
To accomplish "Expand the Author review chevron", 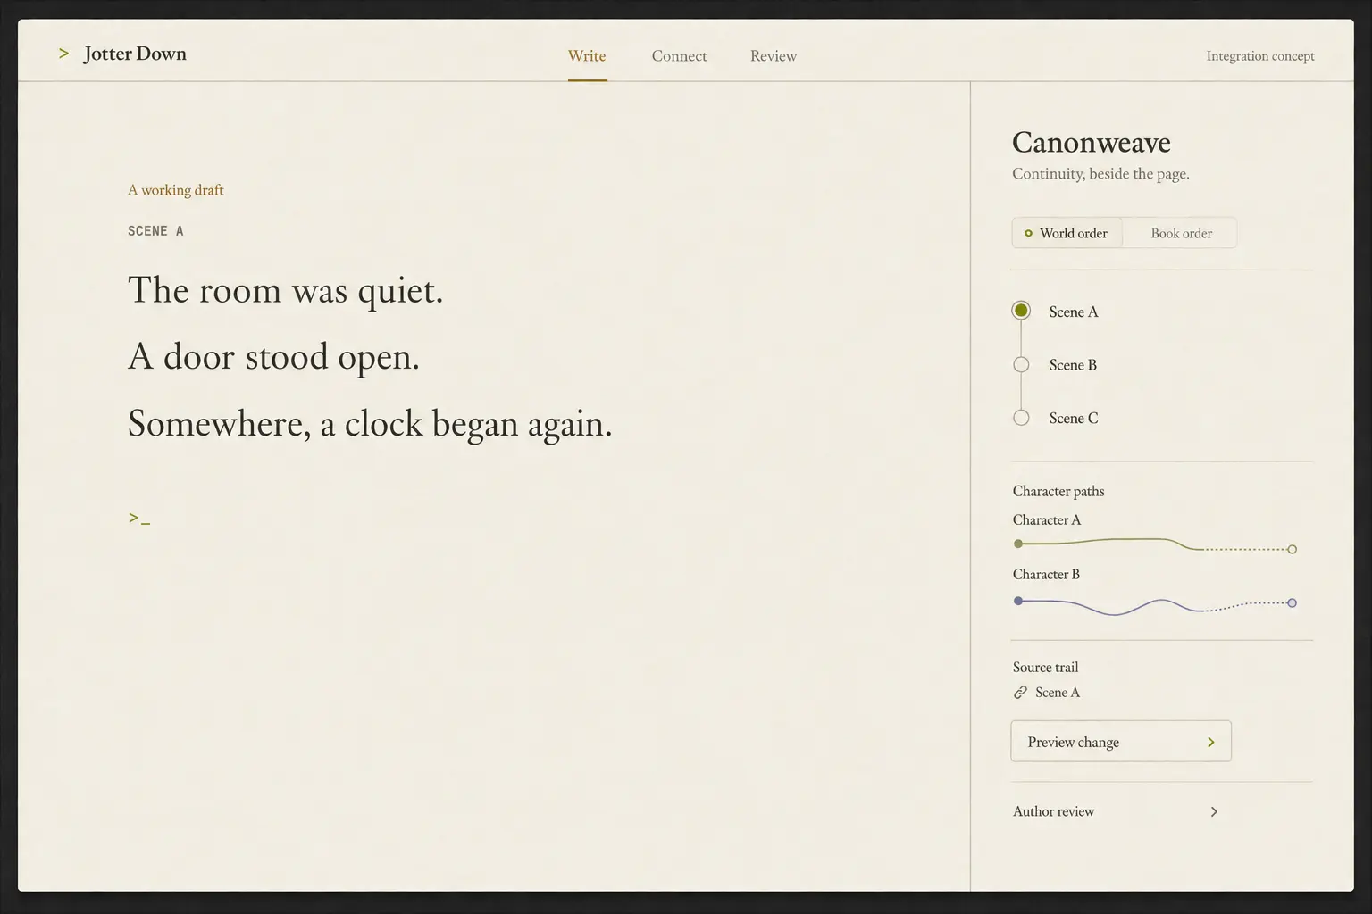I will click(1214, 812).
